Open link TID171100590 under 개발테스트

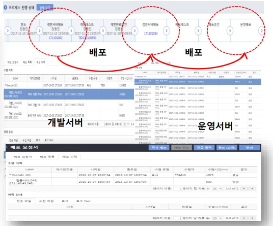click(87, 38)
